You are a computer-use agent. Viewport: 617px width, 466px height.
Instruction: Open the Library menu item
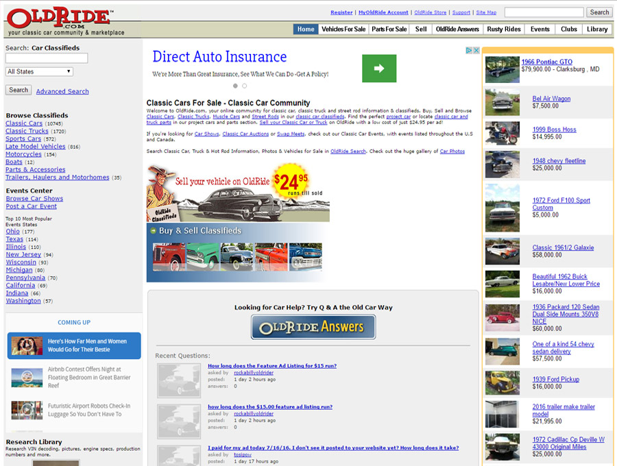tap(597, 29)
